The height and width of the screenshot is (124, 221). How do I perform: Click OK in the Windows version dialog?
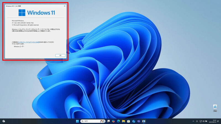[x=60, y=55]
